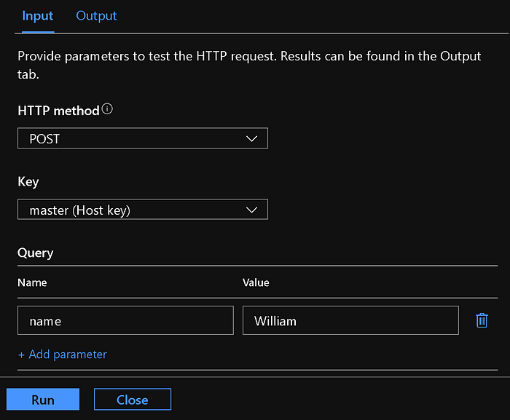Open the Output tab
The height and width of the screenshot is (420, 510).
click(96, 16)
